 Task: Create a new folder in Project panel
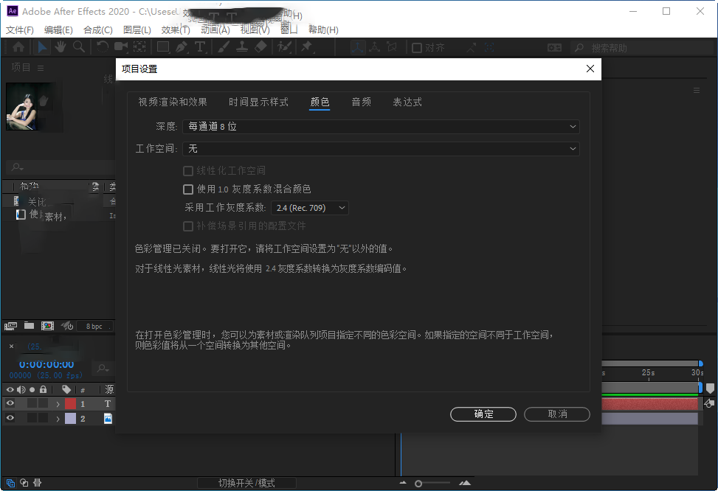pyautogui.click(x=29, y=325)
